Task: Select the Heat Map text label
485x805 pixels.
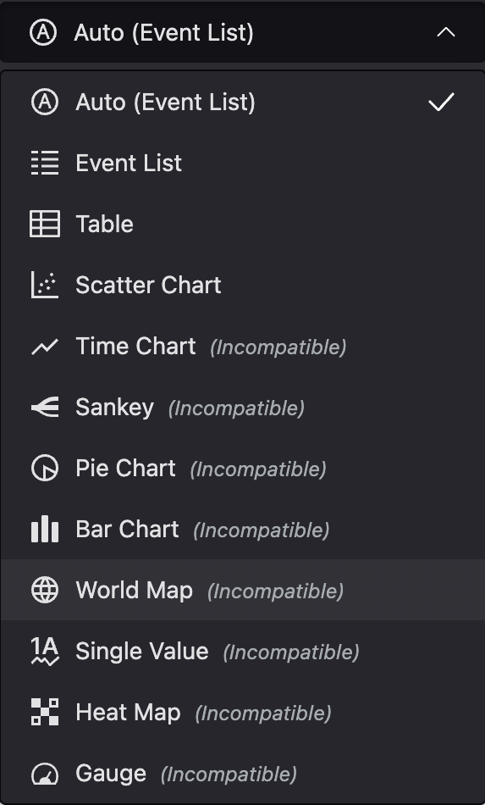Action: point(128,712)
